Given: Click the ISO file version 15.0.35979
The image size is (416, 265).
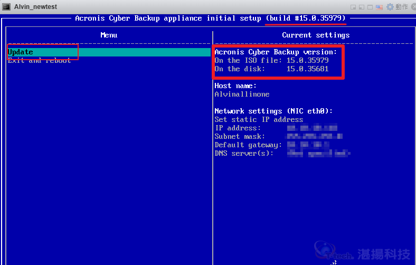Looking at the screenshot, I should 307,61.
